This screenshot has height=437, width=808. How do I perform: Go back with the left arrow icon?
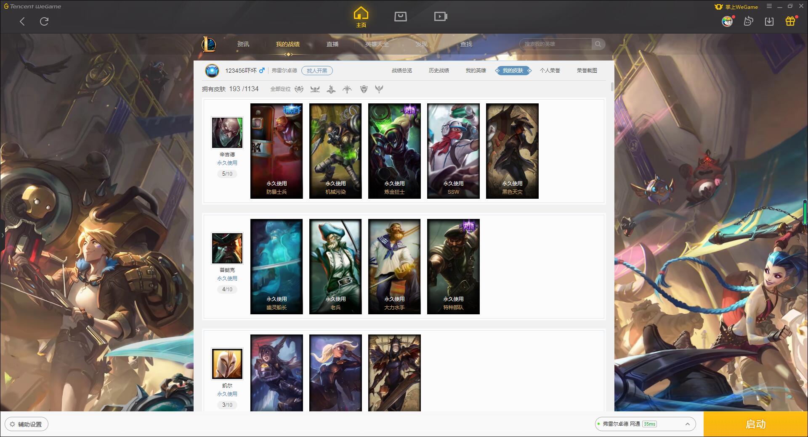point(22,21)
